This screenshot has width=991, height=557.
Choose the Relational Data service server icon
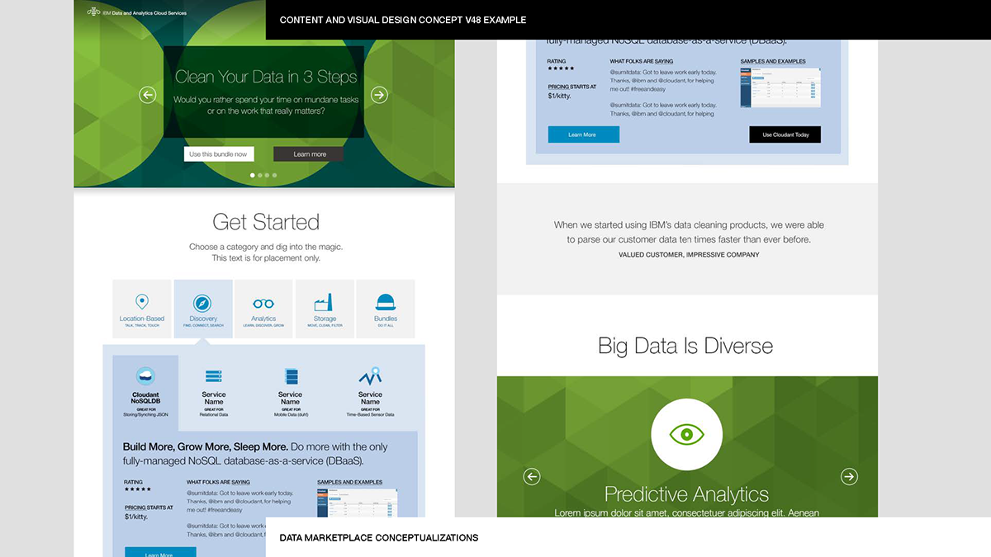click(x=214, y=376)
